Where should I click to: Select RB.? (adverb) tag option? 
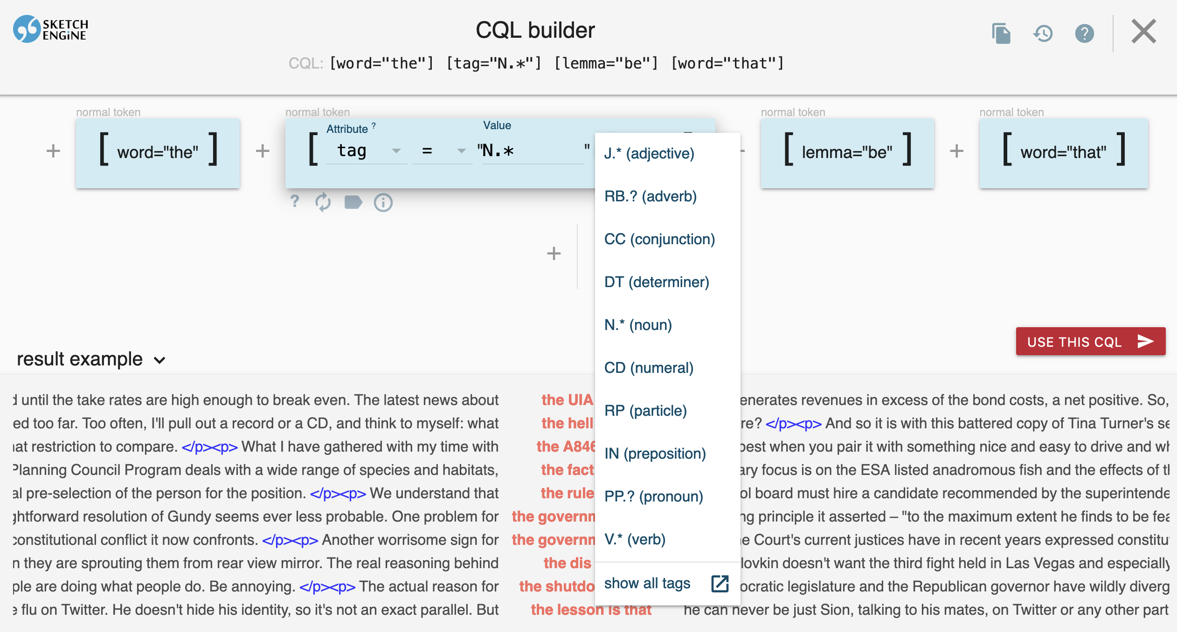point(667,196)
